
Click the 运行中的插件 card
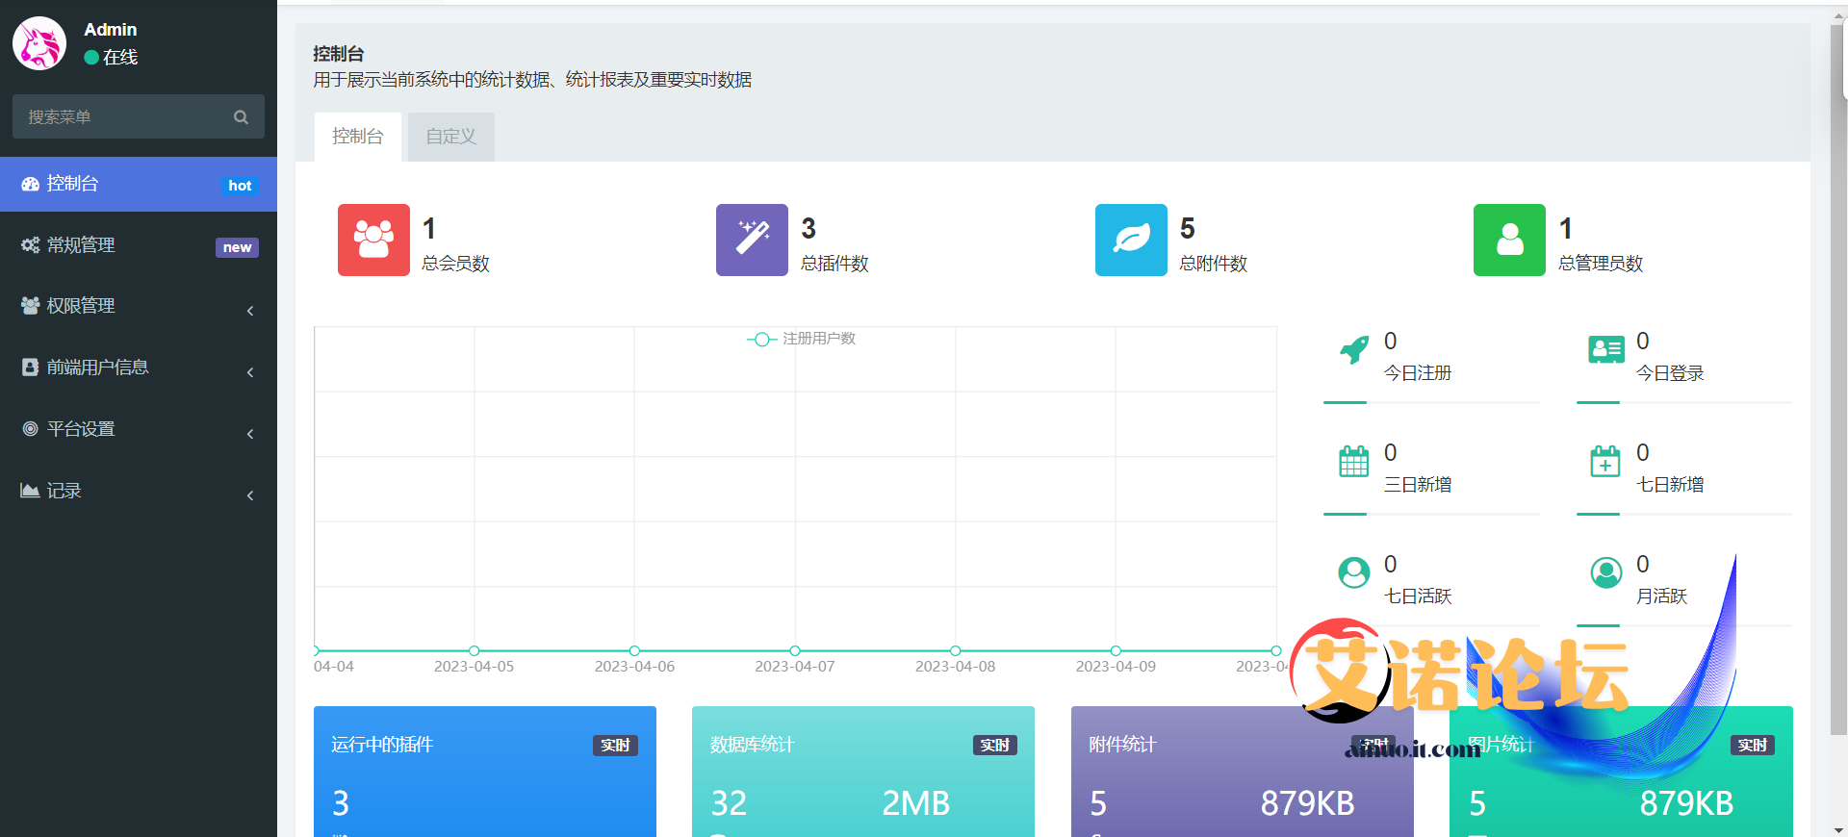pos(485,772)
